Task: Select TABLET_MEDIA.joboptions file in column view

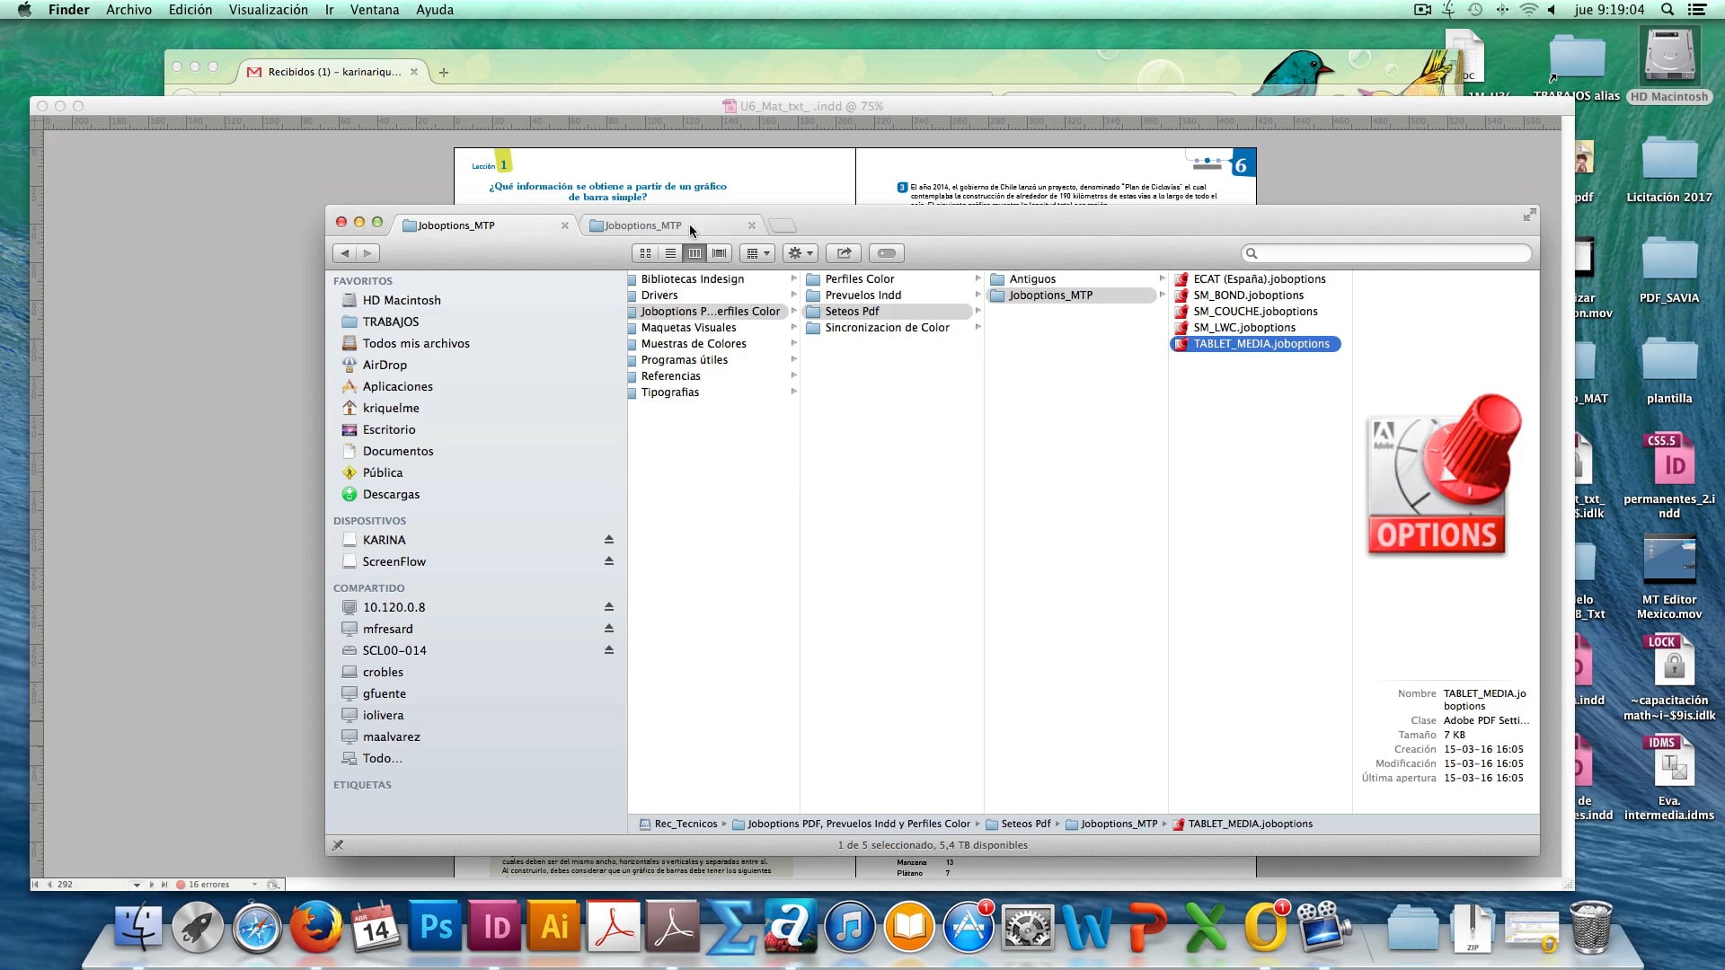Action: pos(1261,343)
